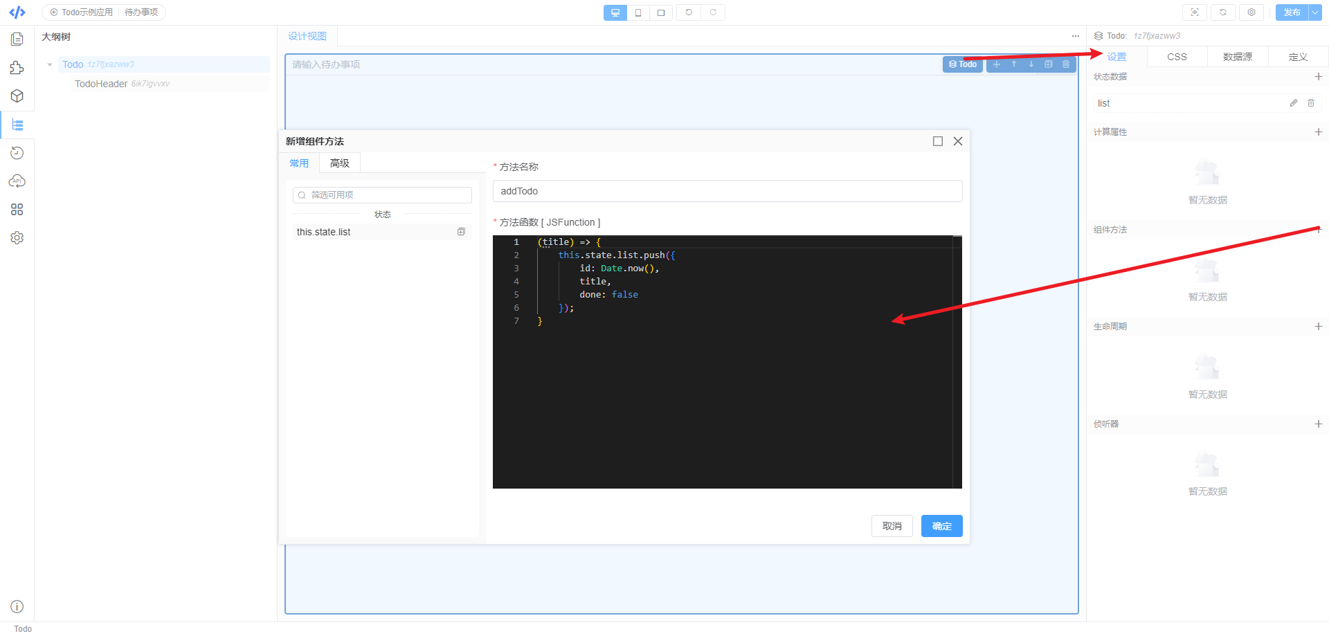Maximize the 新增组件方法 dialog
This screenshot has height=636, width=1329.
point(938,141)
